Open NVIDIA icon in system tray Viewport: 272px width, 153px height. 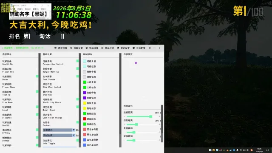[x=224, y=150]
